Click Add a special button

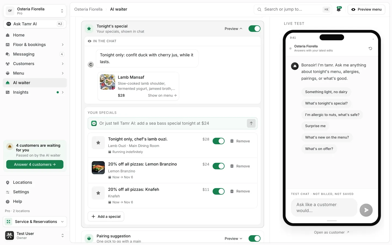(106, 216)
